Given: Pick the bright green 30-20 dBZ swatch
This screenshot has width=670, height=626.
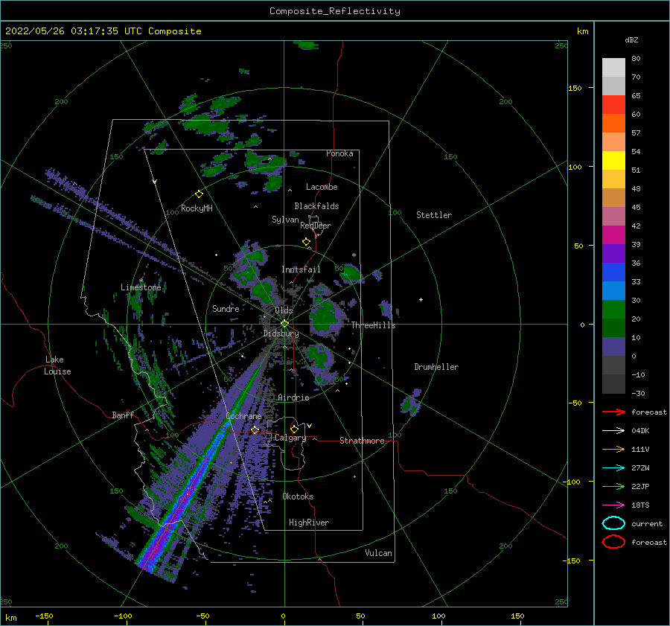Looking at the screenshot, I should pyautogui.click(x=613, y=310).
